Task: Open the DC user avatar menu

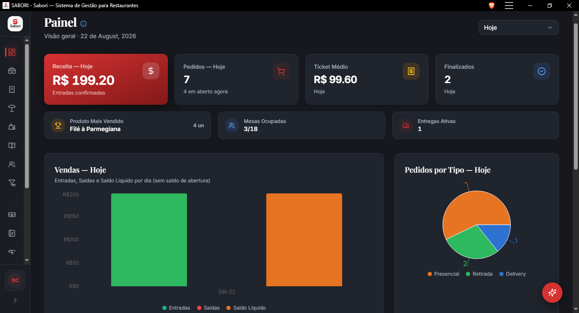Action: point(15,280)
